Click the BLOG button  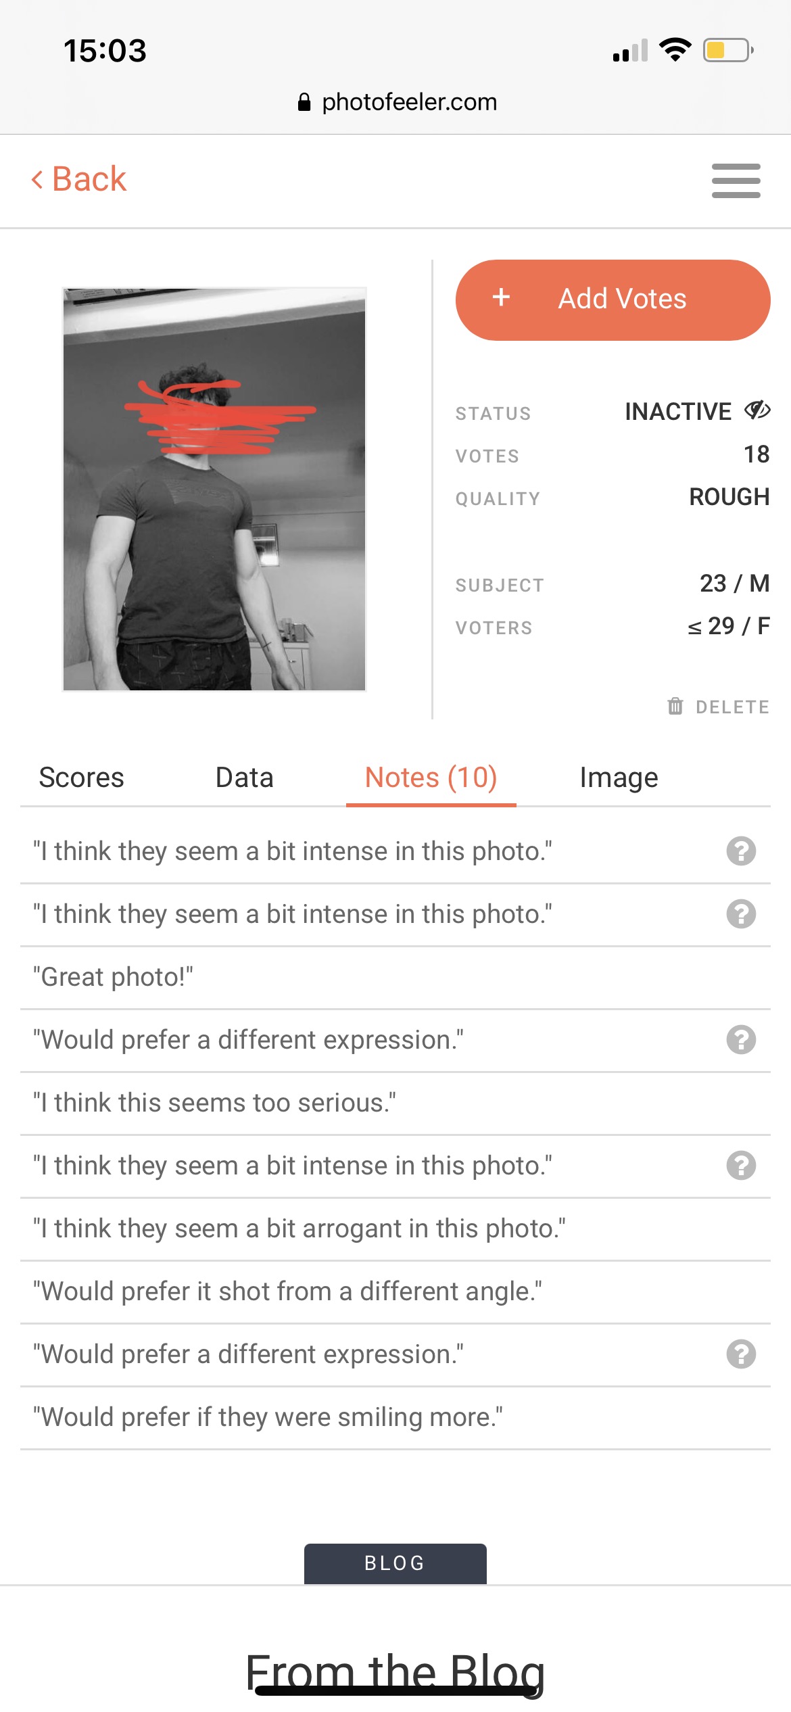coord(395,1563)
